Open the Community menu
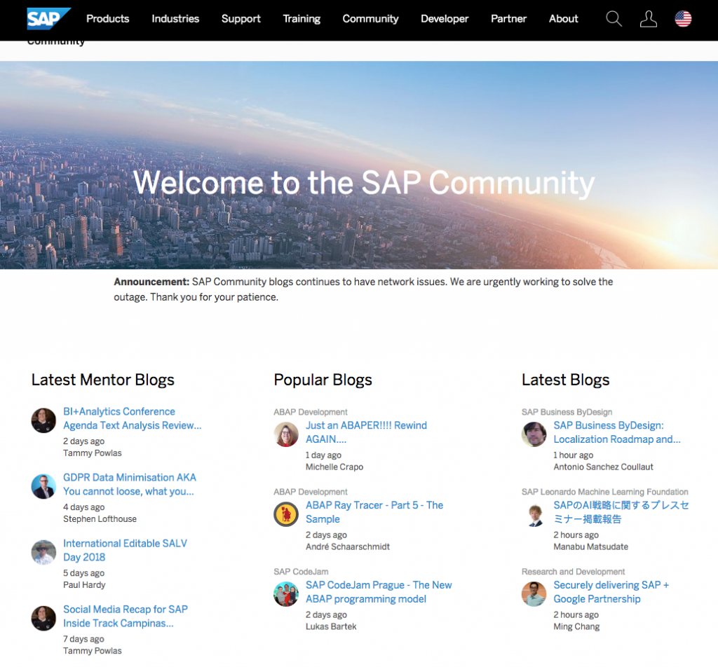 click(370, 19)
